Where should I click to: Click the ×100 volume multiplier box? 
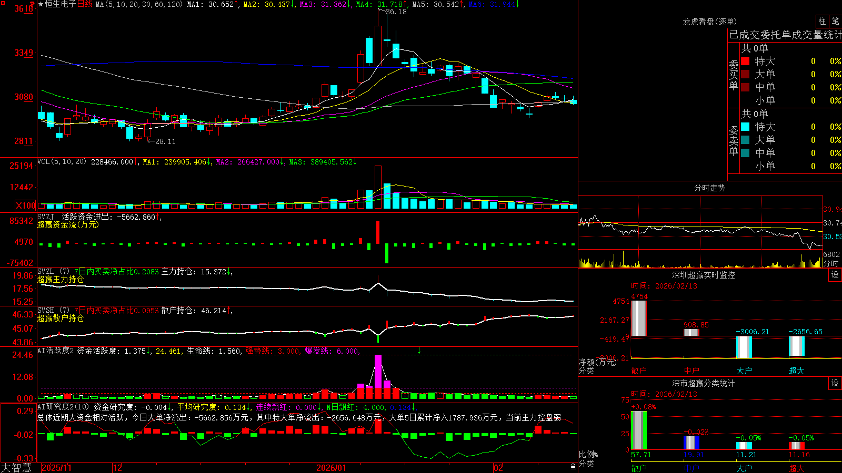pyautogui.click(x=26, y=205)
